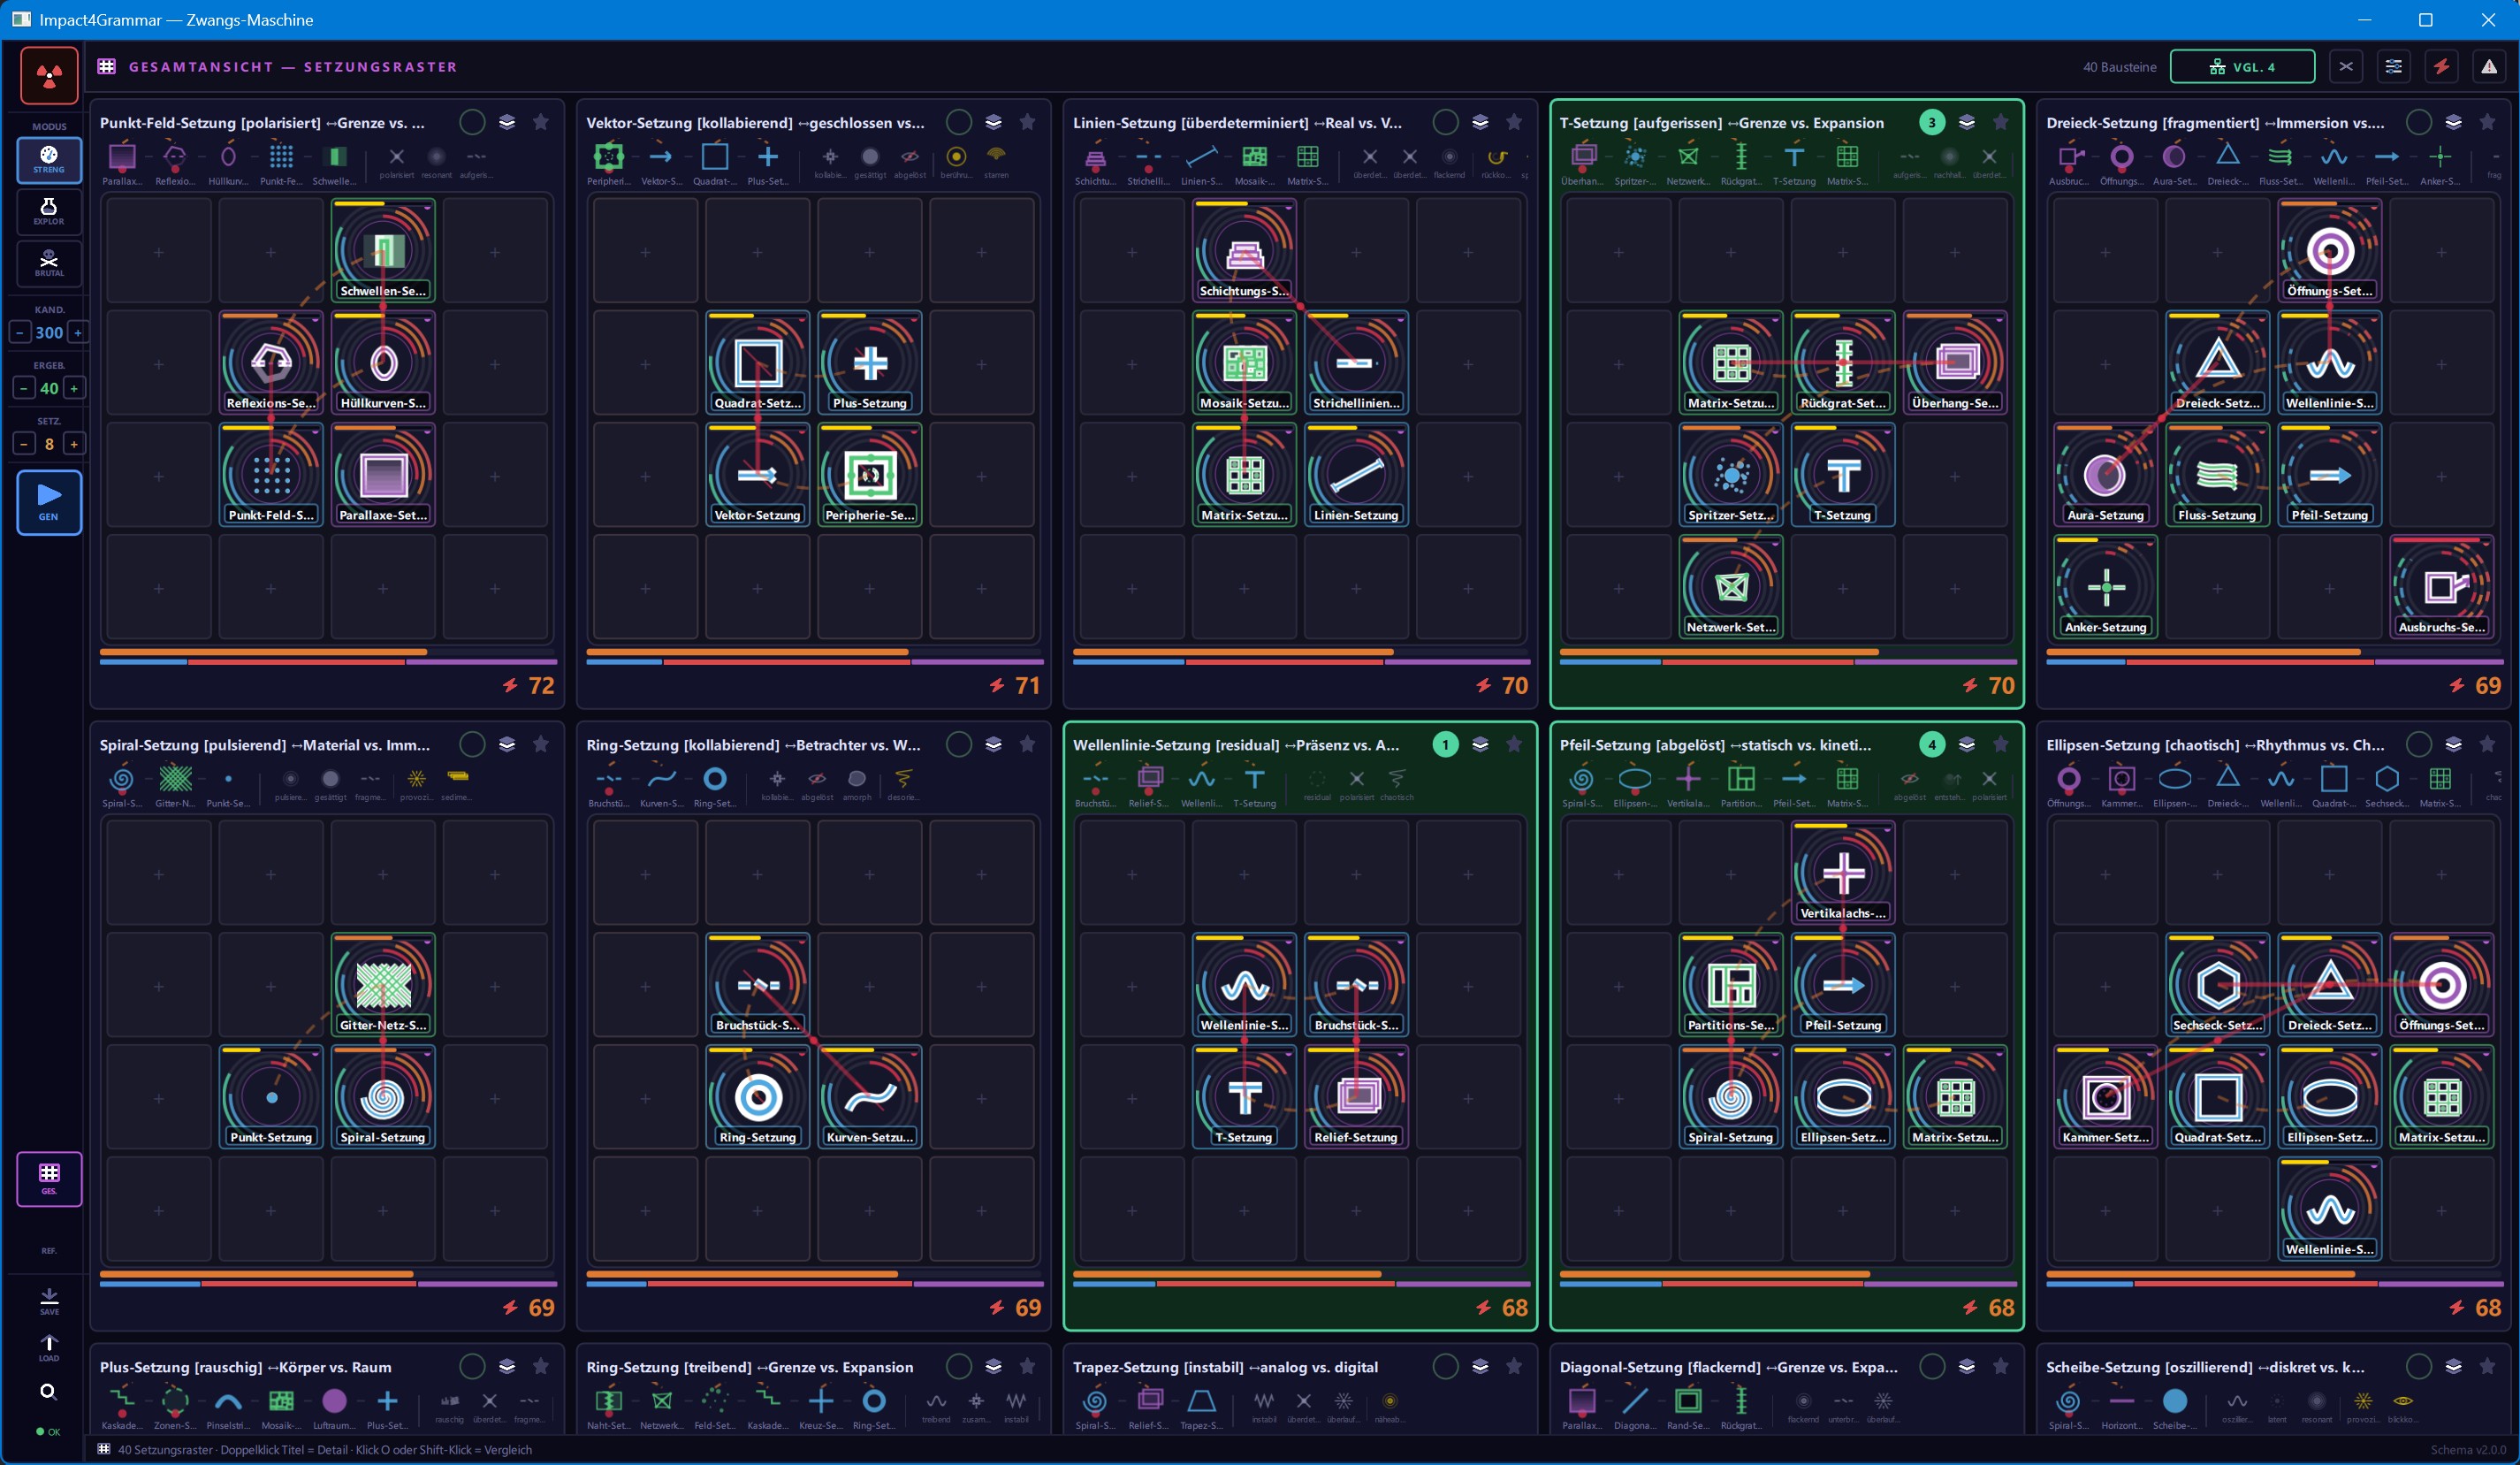The image size is (2520, 1465).
Task: Select the BRUTAL skull mode icon
Action: pyautogui.click(x=49, y=264)
